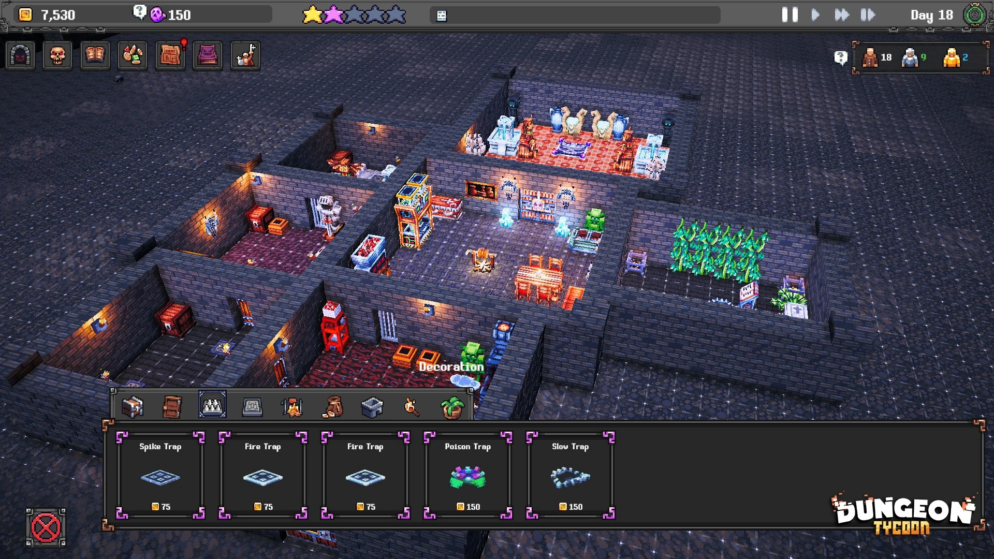Click the red cancel build icon
Screen dimensions: 994x559
click(x=46, y=527)
